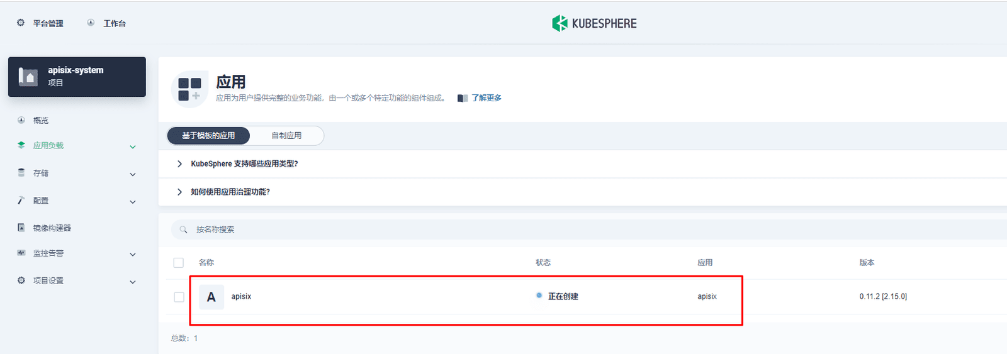
Task: Click the 镜像构建器 icon
Action: [21, 228]
